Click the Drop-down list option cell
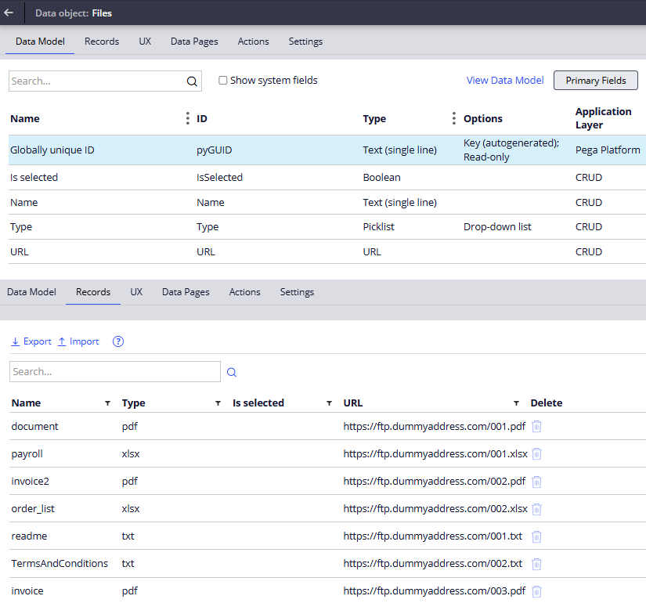 497,226
